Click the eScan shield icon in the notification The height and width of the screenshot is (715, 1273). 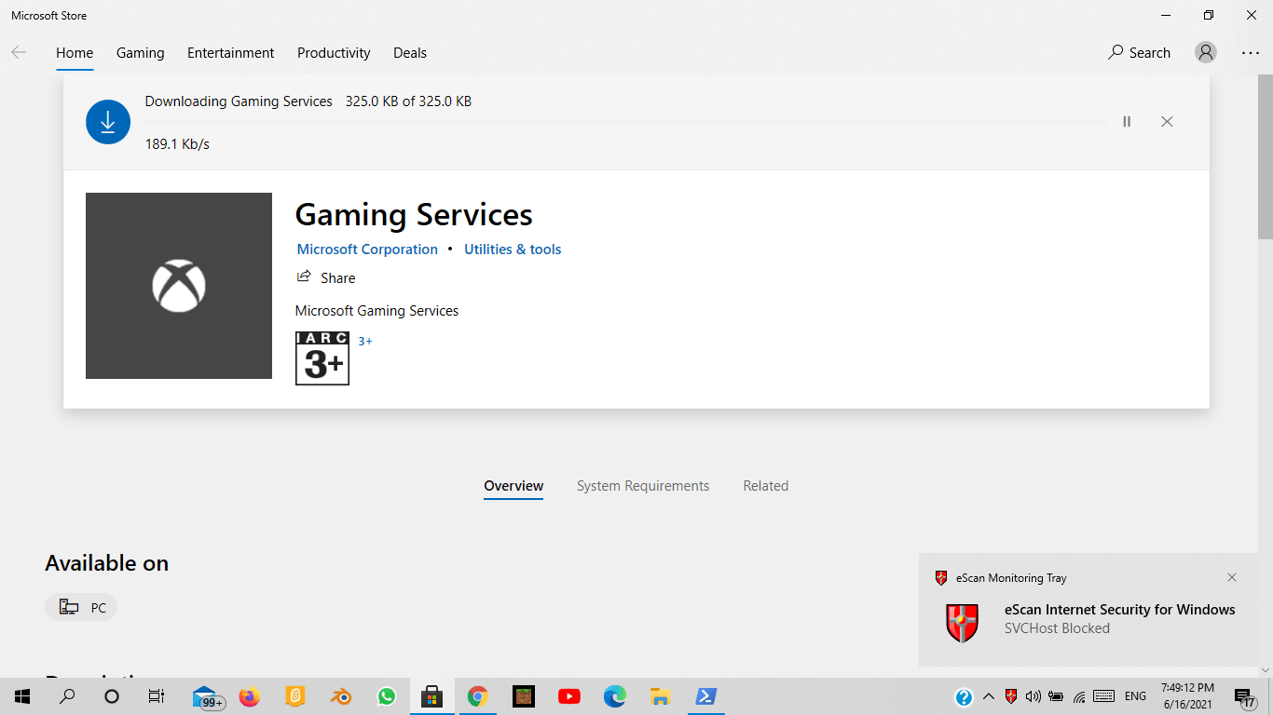(x=963, y=622)
